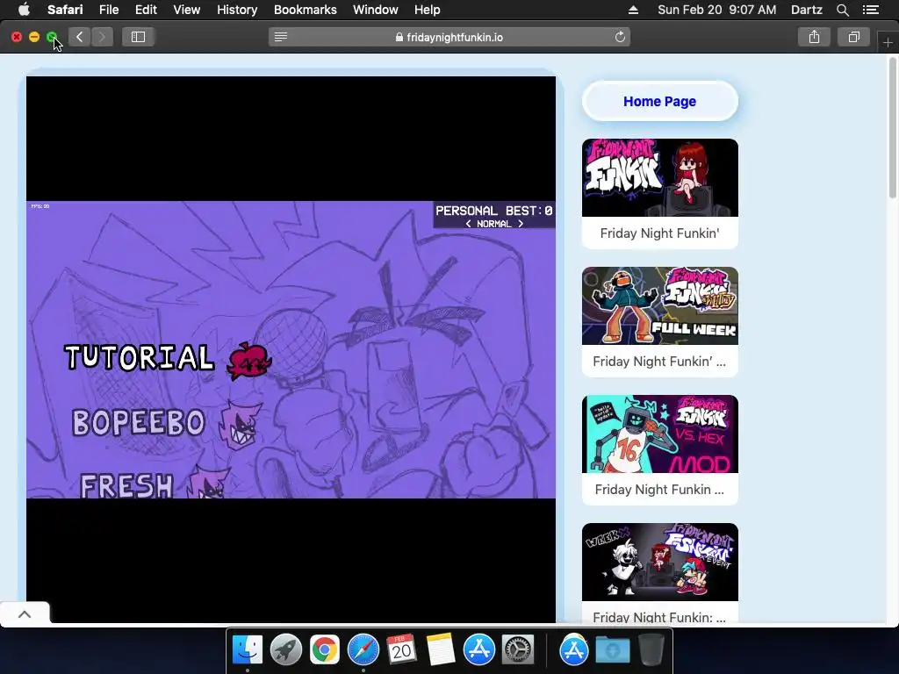Click the date and time in menu bar
The width and height of the screenshot is (899, 674).
coord(716,10)
